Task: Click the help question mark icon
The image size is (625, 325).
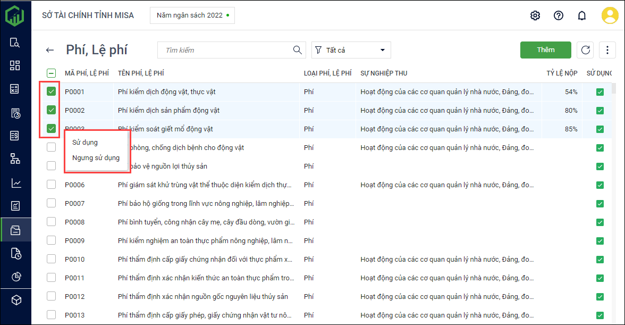Action: 559,15
